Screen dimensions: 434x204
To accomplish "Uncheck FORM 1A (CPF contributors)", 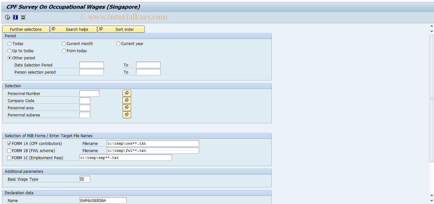I will pyautogui.click(x=9, y=143).
